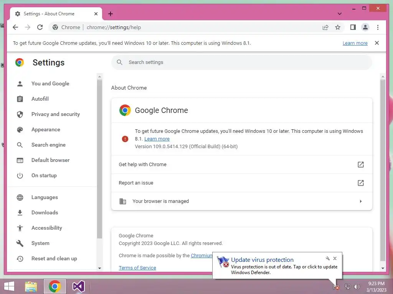The image size is (393, 294).
Task: Go back using the browser back arrow
Action: (x=15, y=27)
